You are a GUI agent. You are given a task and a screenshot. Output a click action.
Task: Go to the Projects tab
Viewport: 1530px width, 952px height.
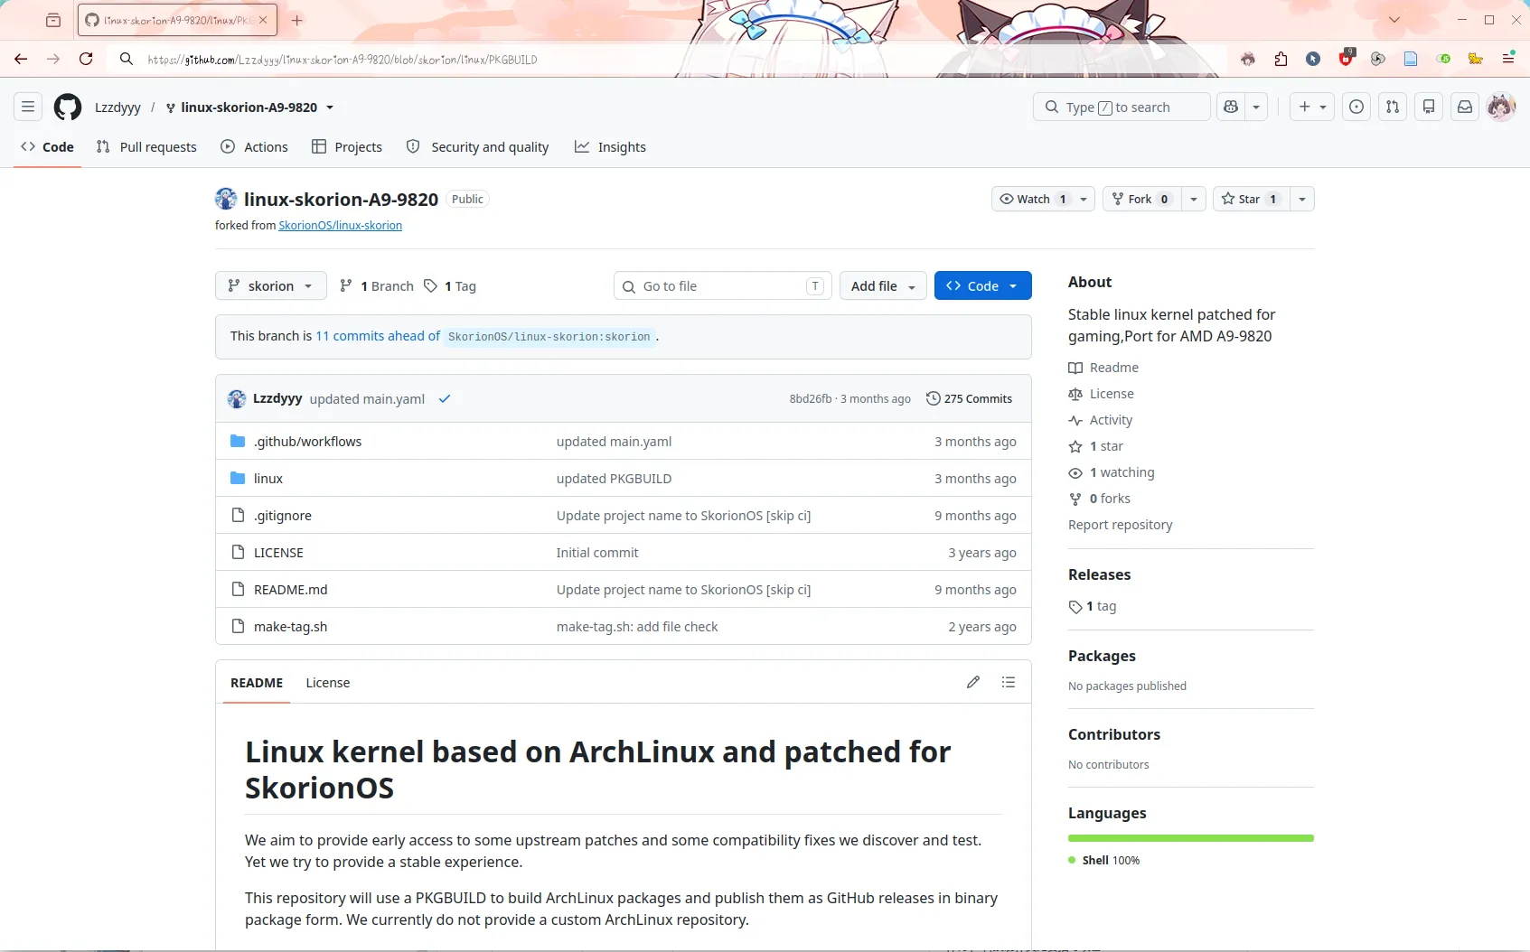(x=347, y=146)
